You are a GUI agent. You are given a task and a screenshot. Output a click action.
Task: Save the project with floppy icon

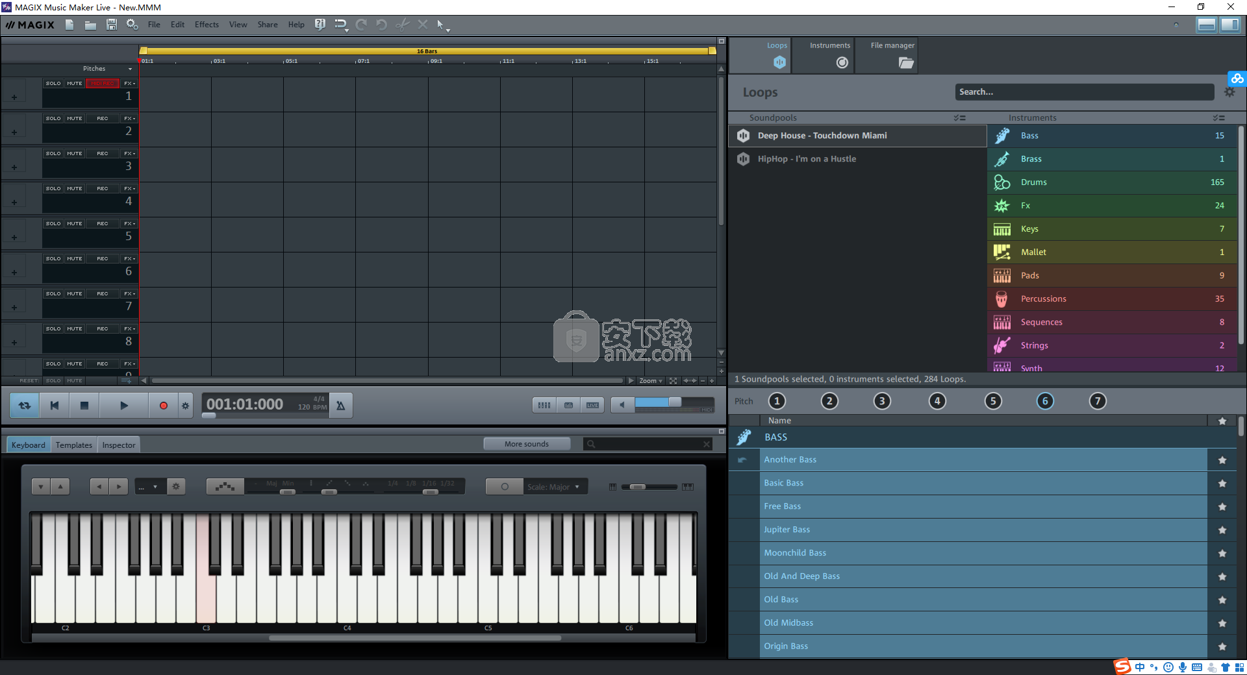(x=112, y=25)
